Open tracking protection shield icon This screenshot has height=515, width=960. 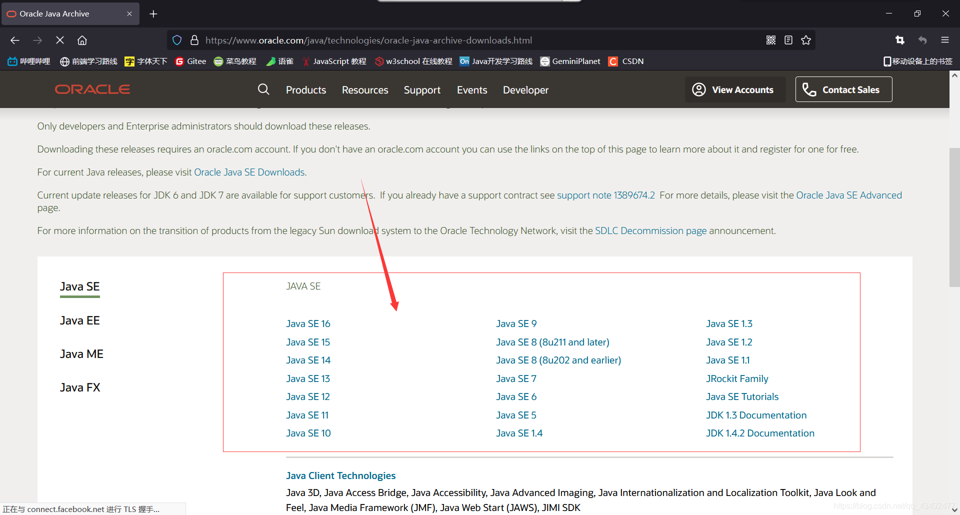(x=177, y=40)
